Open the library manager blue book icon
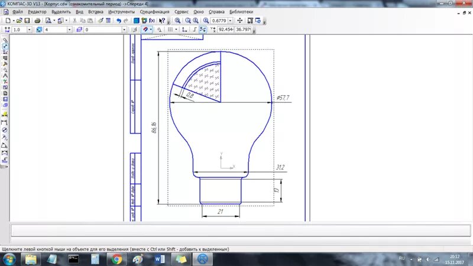Screen dimensions: 473x266 point(137,21)
